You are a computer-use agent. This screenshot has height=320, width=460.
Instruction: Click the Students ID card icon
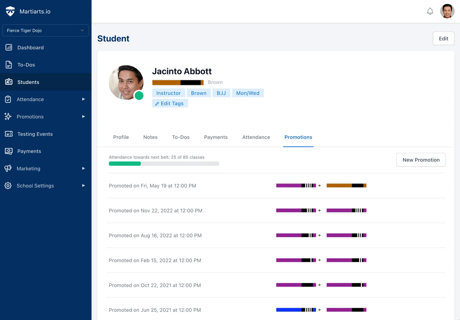9,82
